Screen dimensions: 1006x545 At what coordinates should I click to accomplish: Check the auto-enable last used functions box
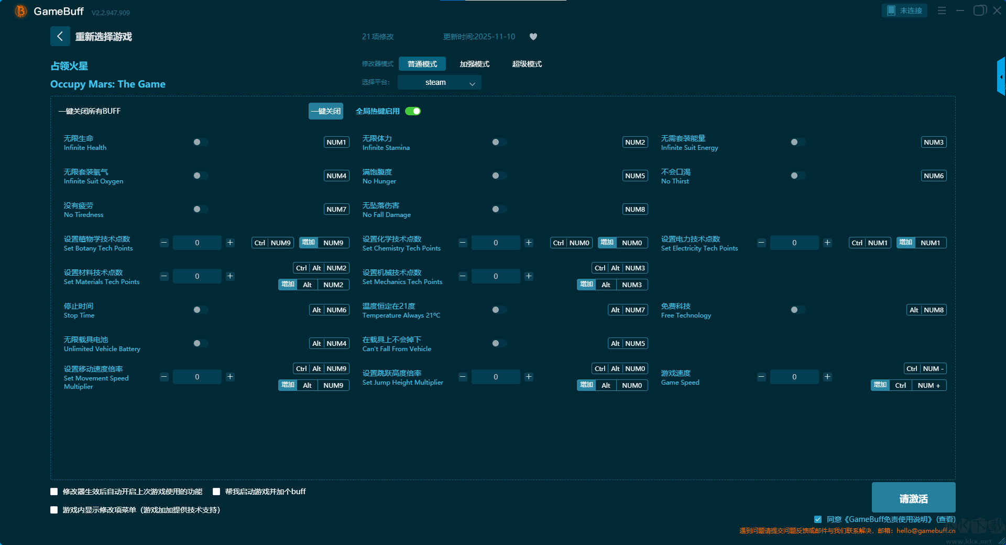pyautogui.click(x=54, y=492)
